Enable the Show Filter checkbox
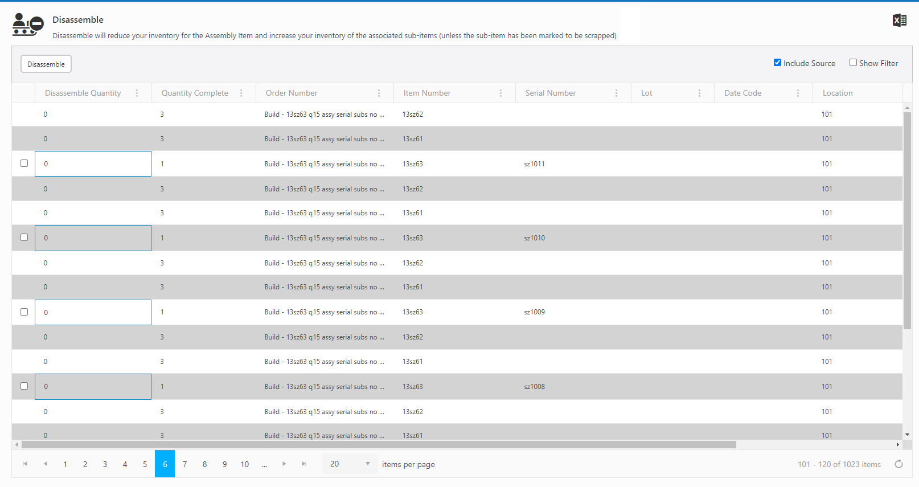The width and height of the screenshot is (919, 487). [x=853, y=63]
